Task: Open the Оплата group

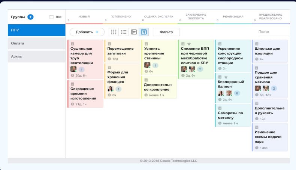Action: click(x=37, y=43)
